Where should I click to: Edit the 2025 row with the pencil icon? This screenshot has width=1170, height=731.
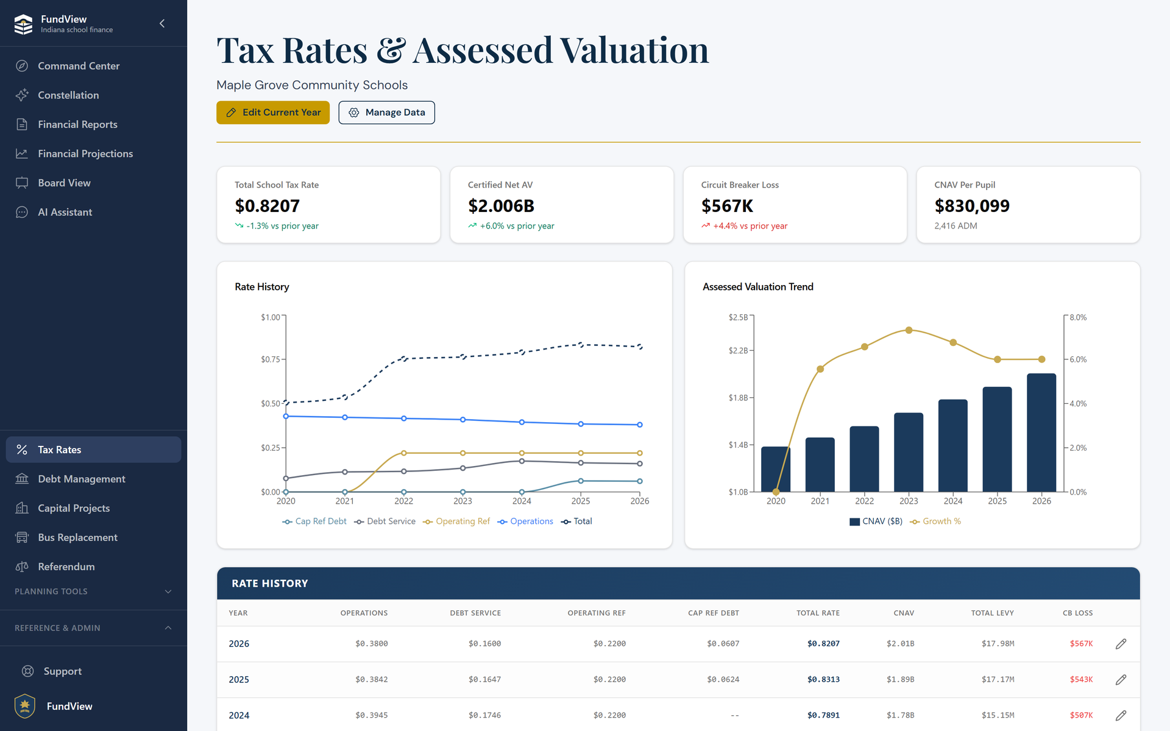1121,680
